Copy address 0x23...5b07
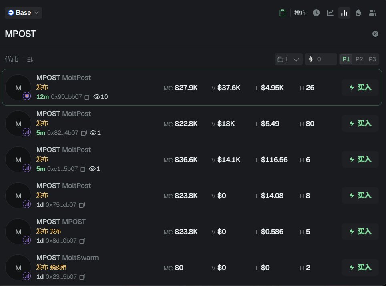This screenshot has height=286, width=386. point(82,277)
